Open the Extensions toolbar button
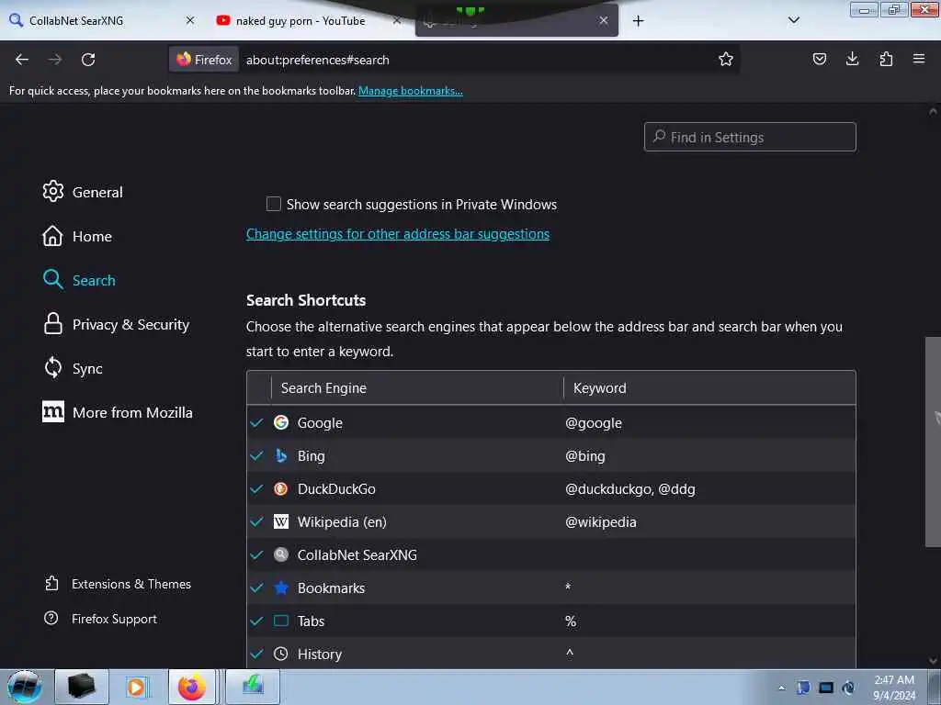This screenshot has width=941, height=705. [x=886, y=59]
